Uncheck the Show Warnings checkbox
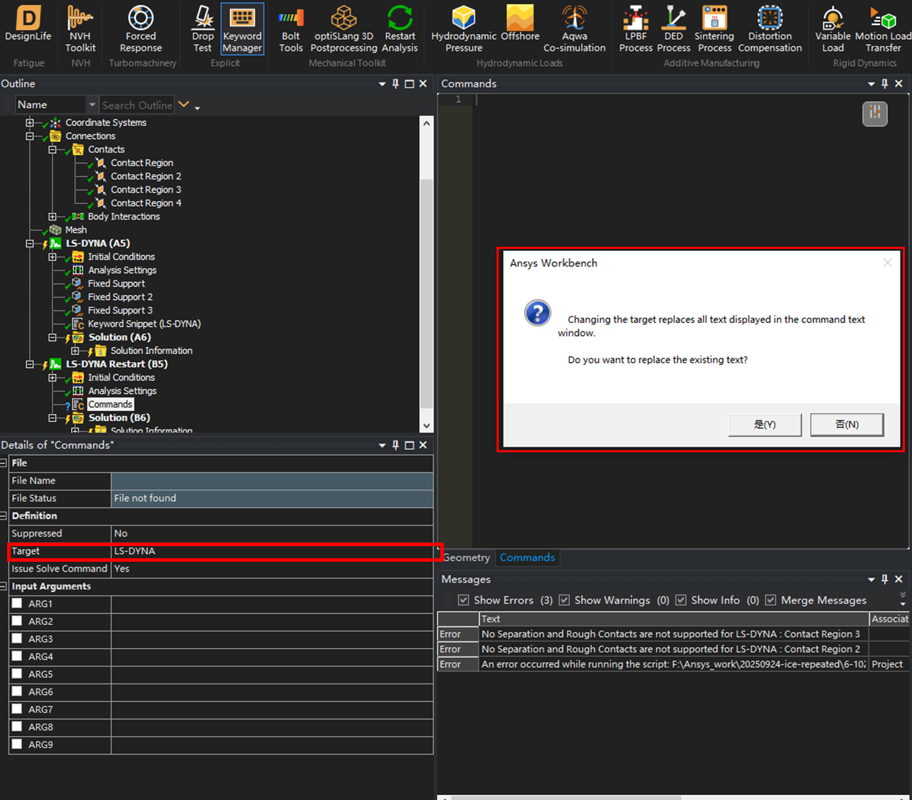 tap(564, 600)
